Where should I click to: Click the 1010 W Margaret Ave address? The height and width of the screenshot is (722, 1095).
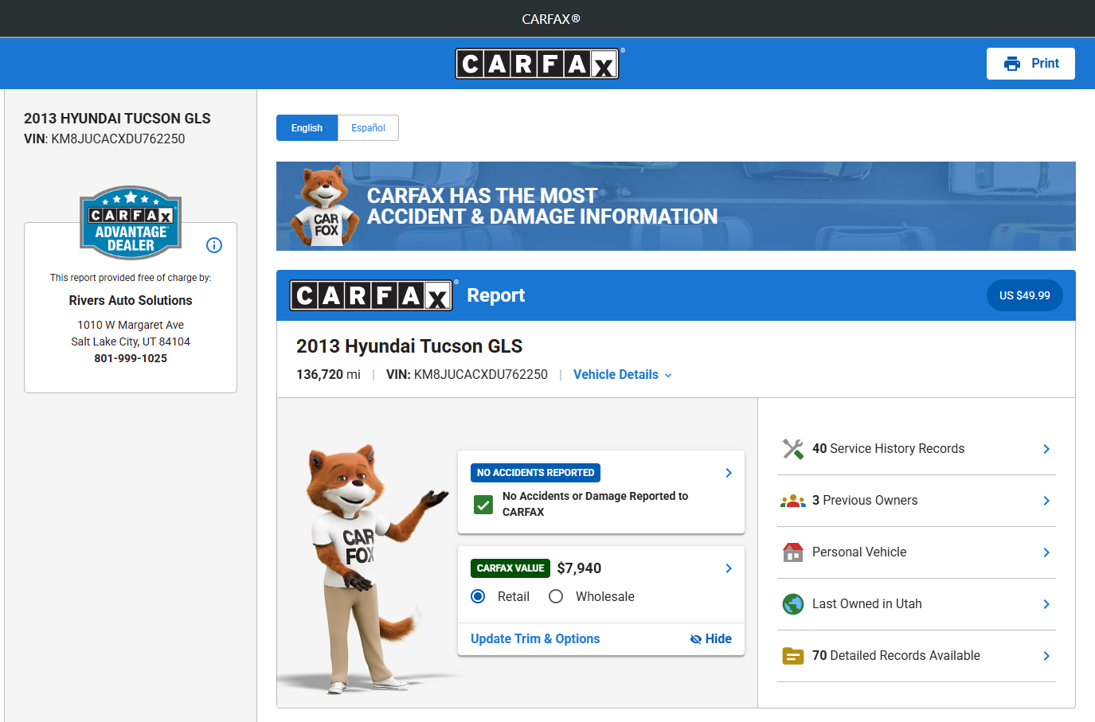pos(131,326)
